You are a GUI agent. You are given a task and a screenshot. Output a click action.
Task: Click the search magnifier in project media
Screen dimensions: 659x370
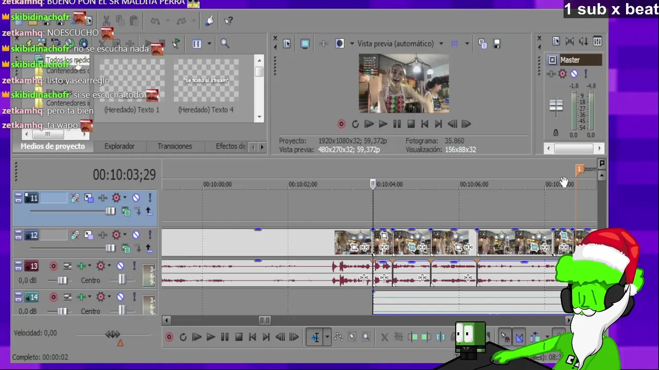(225, 44)
